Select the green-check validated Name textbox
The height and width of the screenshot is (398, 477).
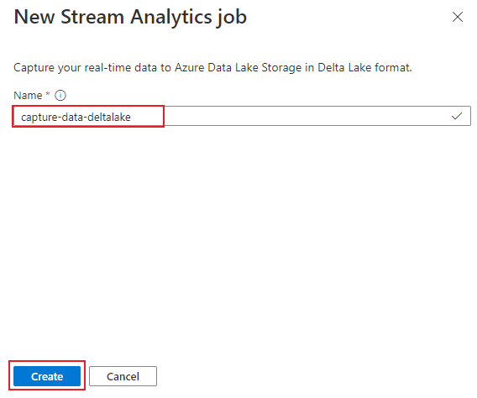[242, 116]
